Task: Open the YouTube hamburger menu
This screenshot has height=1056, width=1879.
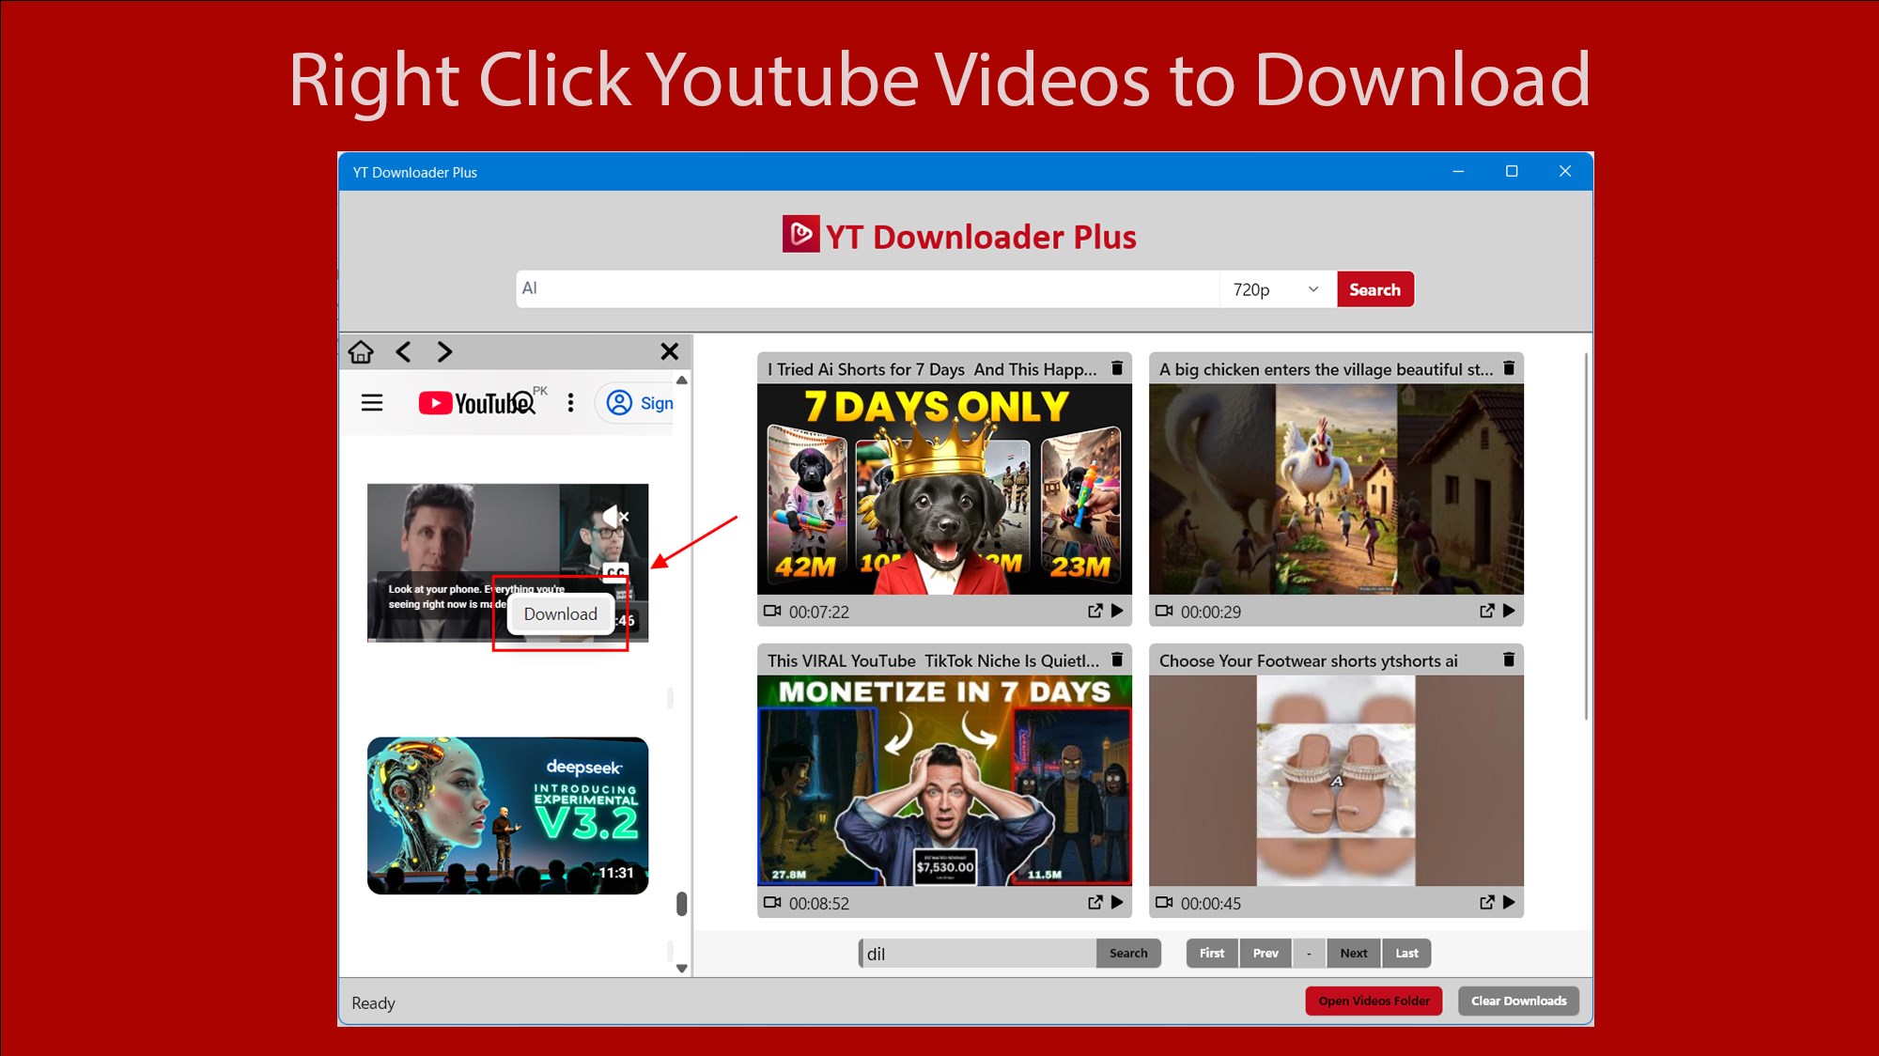Action: (x=372, y=403)
